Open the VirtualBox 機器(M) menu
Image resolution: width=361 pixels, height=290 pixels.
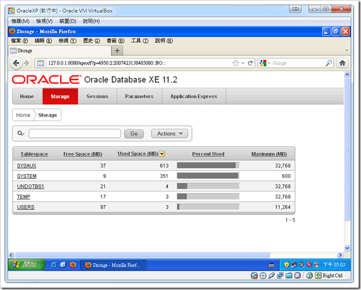tap(20, 21)
